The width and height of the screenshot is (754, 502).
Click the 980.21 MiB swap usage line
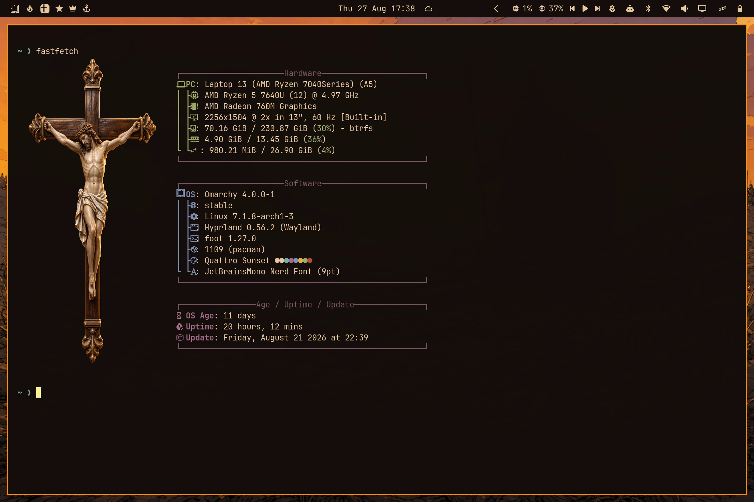(262, 151)
